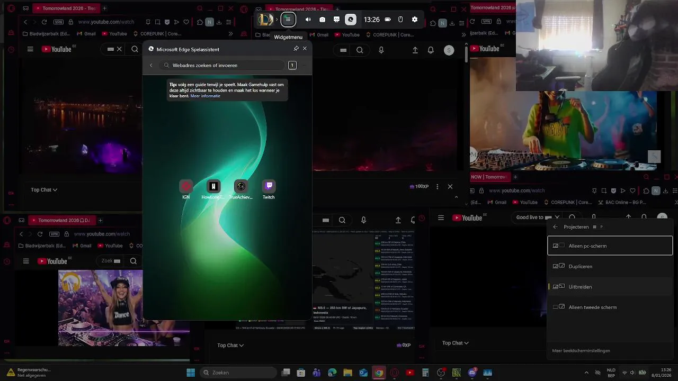Image resolution: width=678 pixels, height=381 pixels.
Task: Open the HowLongToBeat shortcut
Action: click(213, 189)
